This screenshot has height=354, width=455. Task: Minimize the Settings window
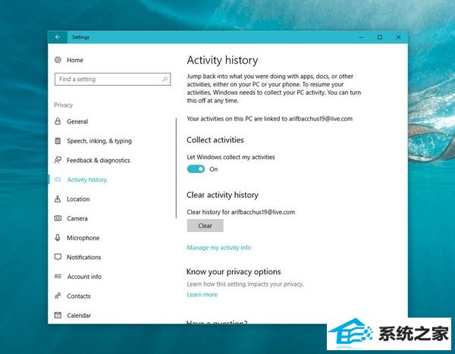(x=361, y=37)
